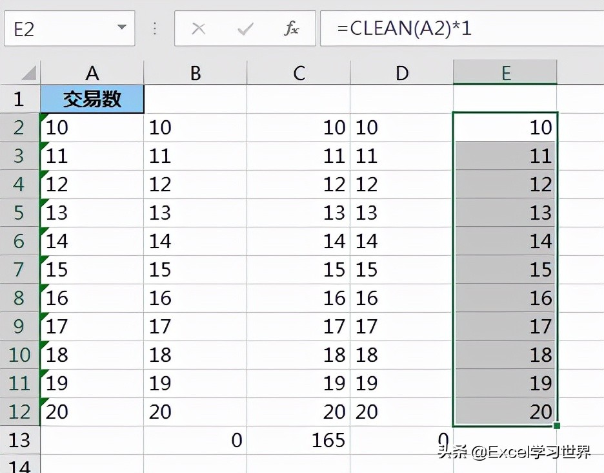Click cell D13 showing 0
The height and width of the screenshot is (473, 604).
[x=402, y=440]
